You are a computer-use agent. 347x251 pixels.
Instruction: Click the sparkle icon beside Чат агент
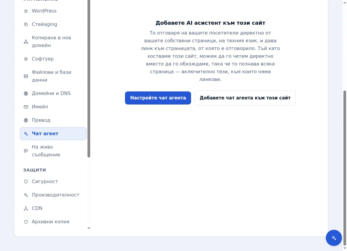[x=26, y=134]
